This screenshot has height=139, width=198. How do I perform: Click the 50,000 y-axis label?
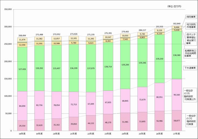tap(8, 113)
